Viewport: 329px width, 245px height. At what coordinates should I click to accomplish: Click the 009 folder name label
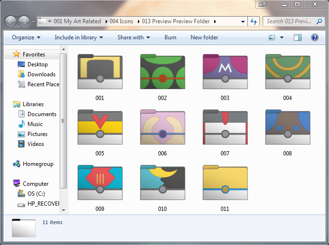(x=100, y=209)
